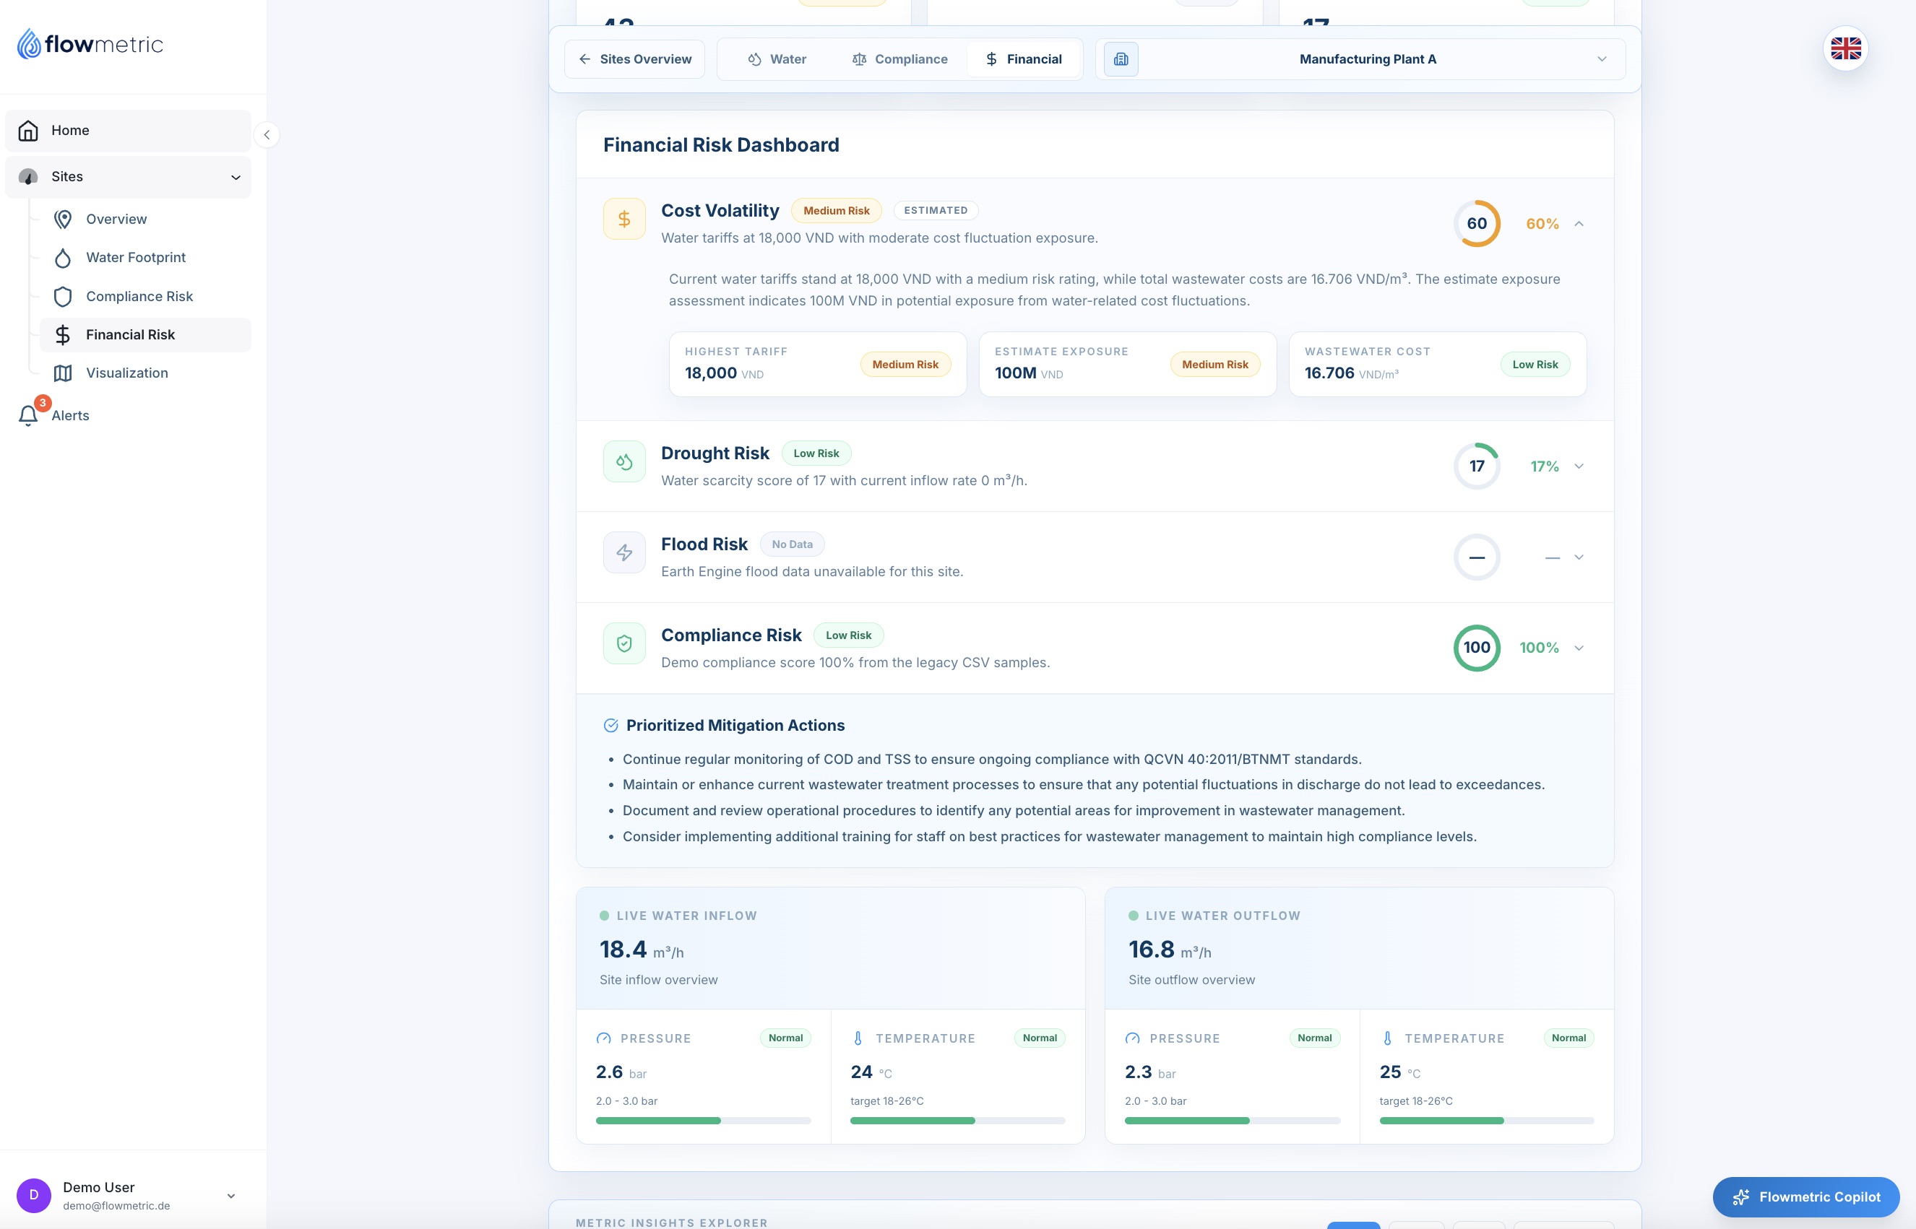
Task: Click the Live Water Inflow 18.4 value
Action: (x=623, y=949)
